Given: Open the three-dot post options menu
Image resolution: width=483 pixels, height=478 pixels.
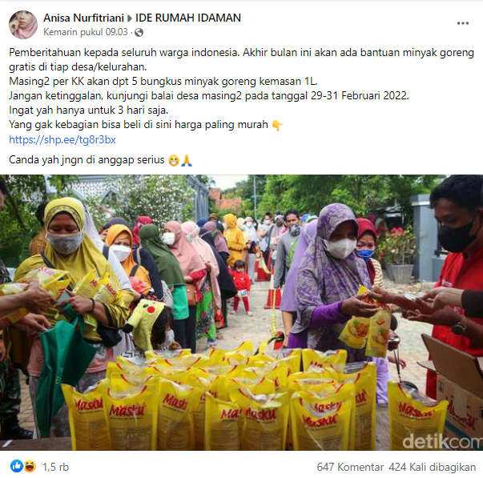Looking at the screenshot, I should (462, 24).
